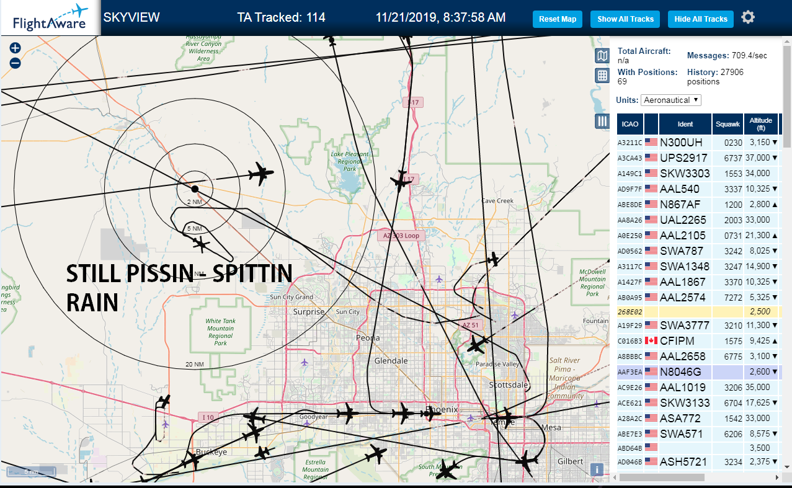Click the Reset Map button
The image size is (792, 488).
(558, 19)
